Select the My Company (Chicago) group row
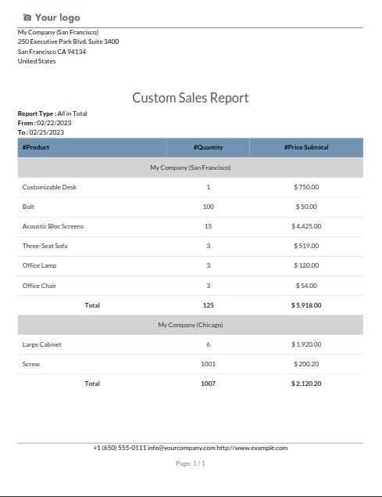 point(190,325)
